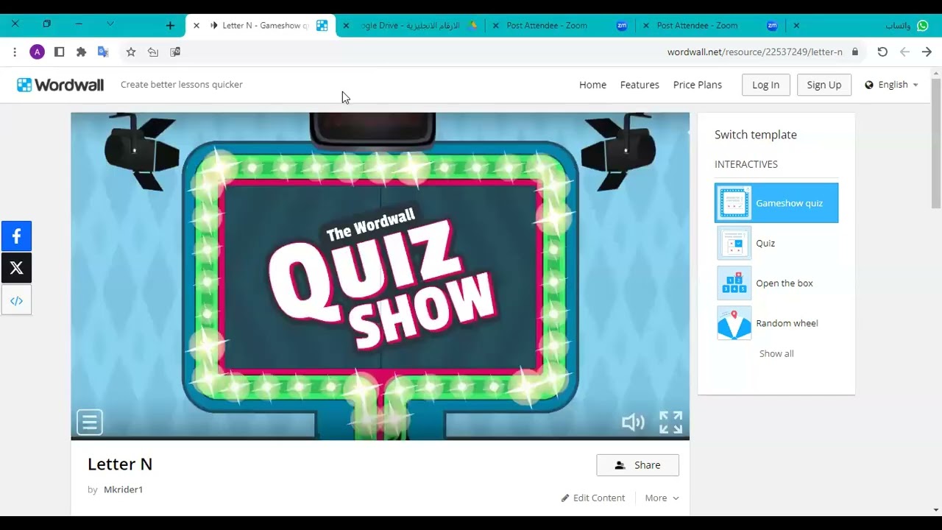Close the WhatsApp (واتساب) tab
The image size is (942, 530).
(x=796, y=25)
